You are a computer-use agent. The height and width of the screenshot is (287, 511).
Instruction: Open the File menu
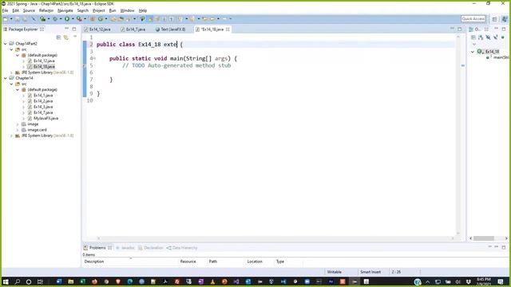click(x=5, y=10)
